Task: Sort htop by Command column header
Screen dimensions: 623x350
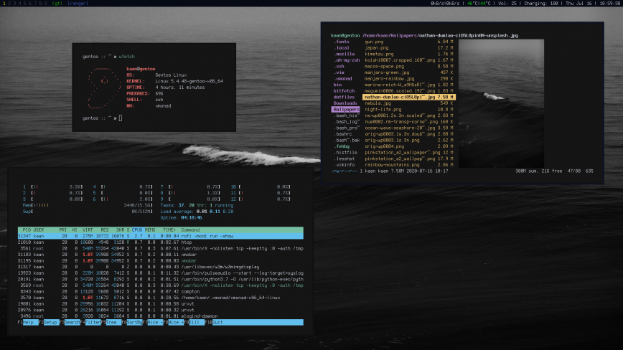Action: pyautogui.click(x=190, y=230)
